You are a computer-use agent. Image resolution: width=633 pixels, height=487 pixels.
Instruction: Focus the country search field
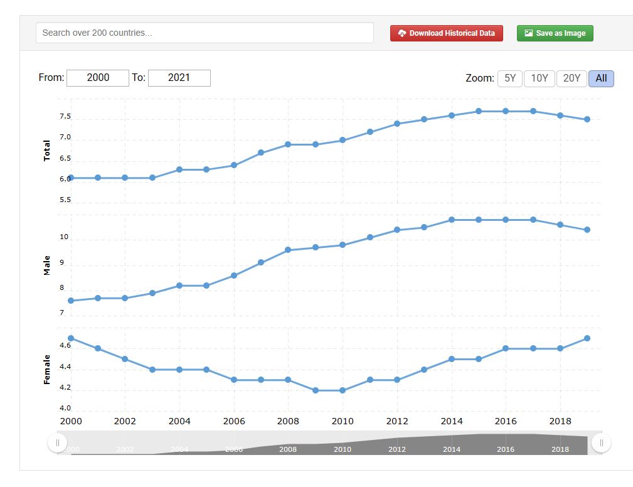(205, 33)
